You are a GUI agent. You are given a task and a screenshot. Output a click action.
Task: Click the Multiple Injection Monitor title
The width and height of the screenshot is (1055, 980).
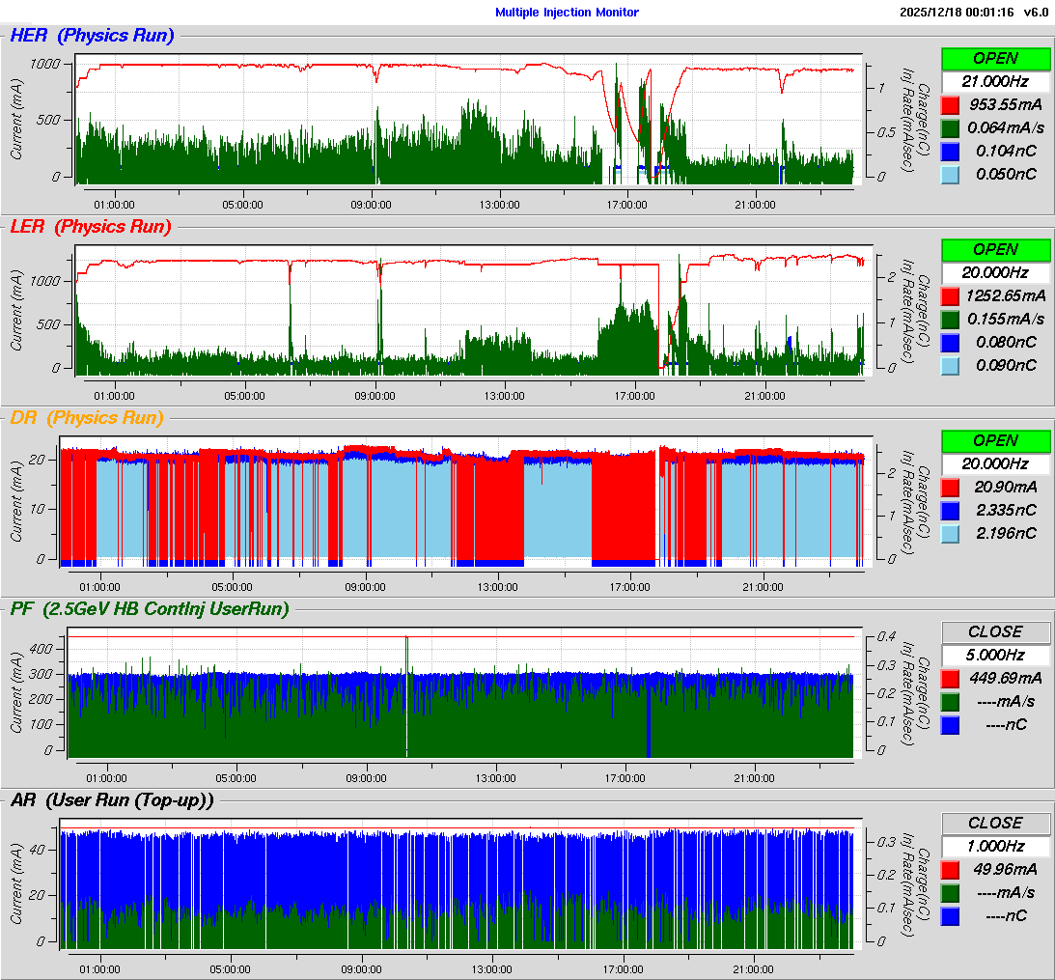tap(567, 13)
